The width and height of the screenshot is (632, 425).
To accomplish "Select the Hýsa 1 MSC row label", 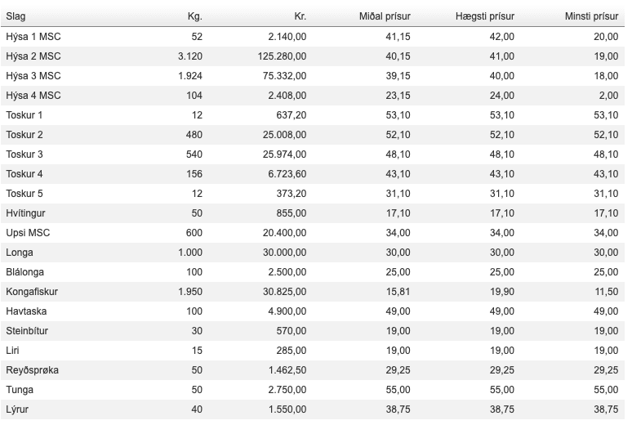I will pyautogui.click(x=33, y=36).
